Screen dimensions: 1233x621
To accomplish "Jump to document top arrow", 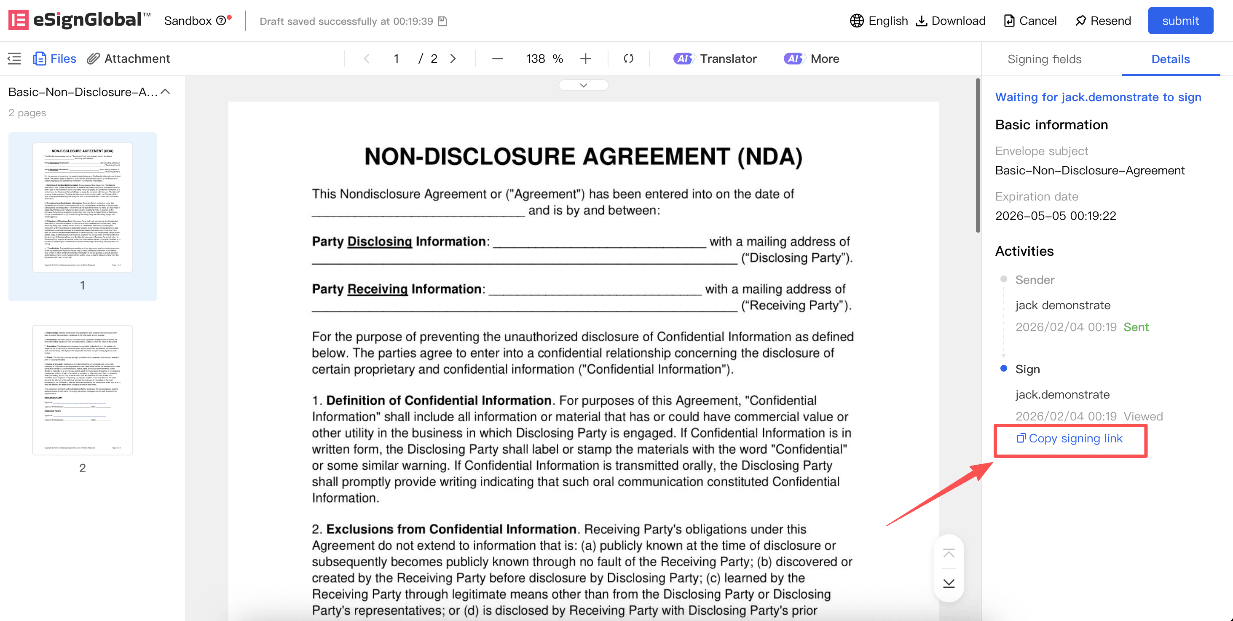I will [x=949, y=554].
